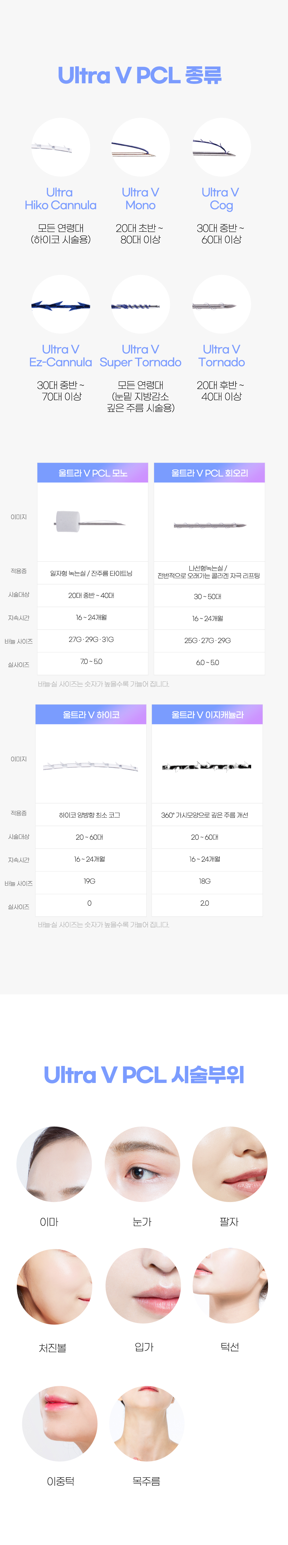Click the Ultra Hiko Cannula thread image
The height and width of the screenshot is (1545, 288).
pyautogui.click(x=60, y=148)
